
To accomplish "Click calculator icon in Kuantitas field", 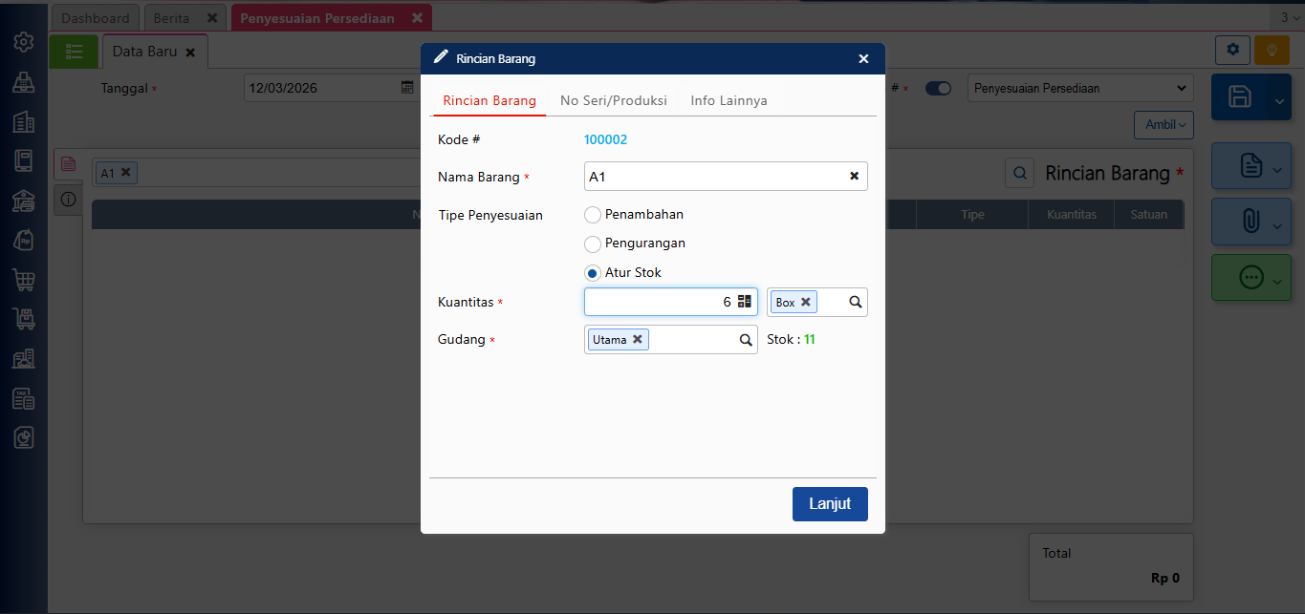I will coord(744,302).
